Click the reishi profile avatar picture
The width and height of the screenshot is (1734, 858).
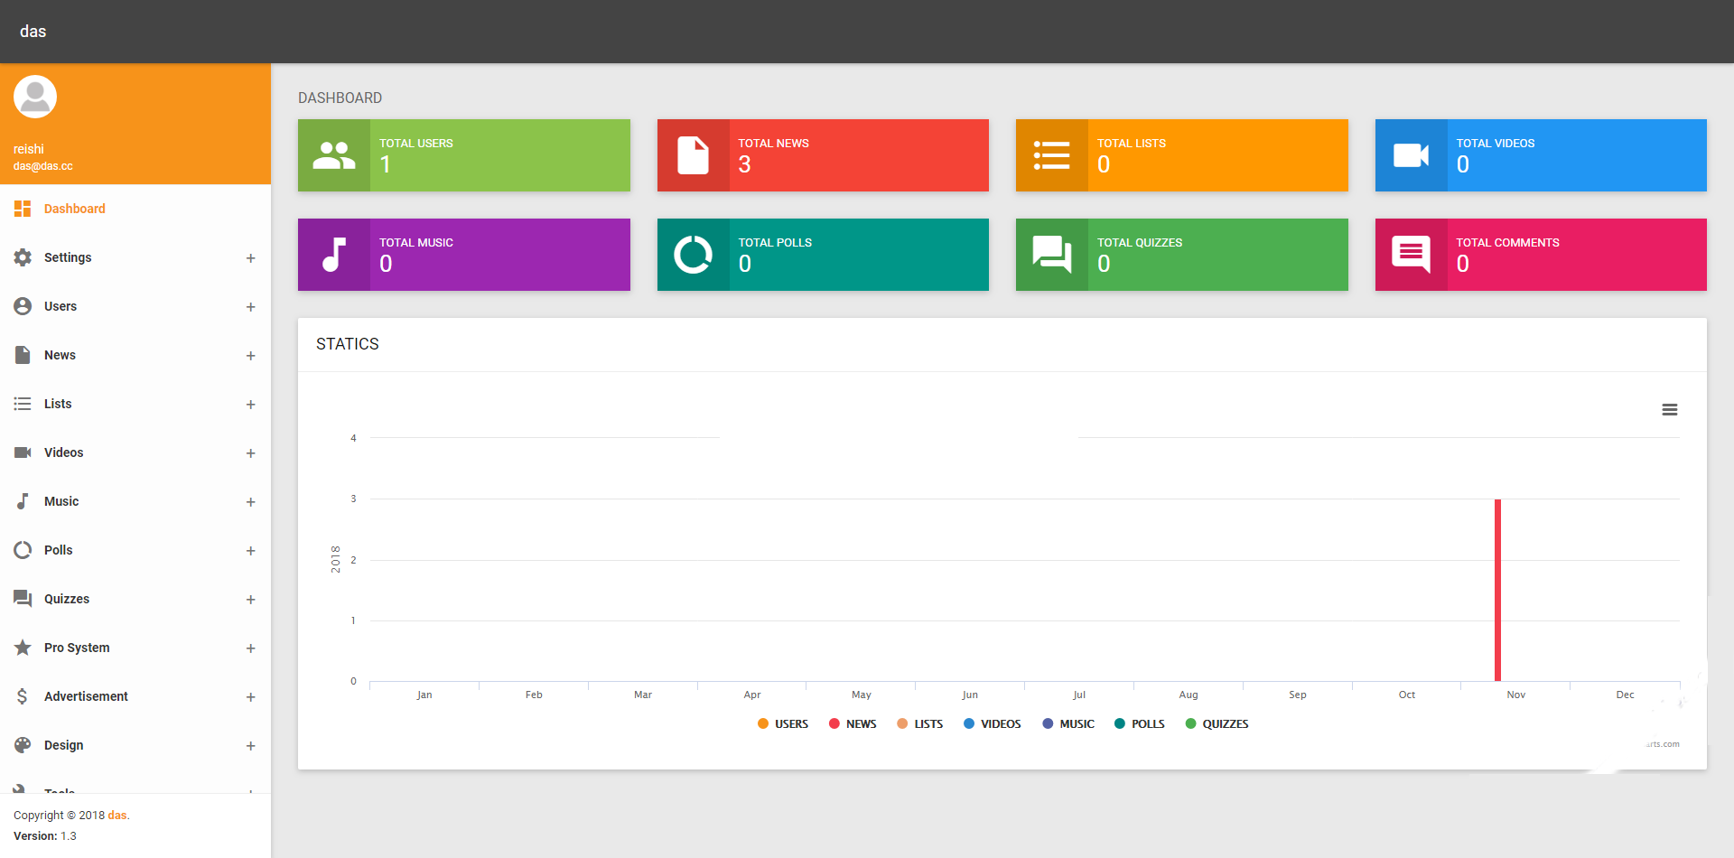[x=35, y=96]
